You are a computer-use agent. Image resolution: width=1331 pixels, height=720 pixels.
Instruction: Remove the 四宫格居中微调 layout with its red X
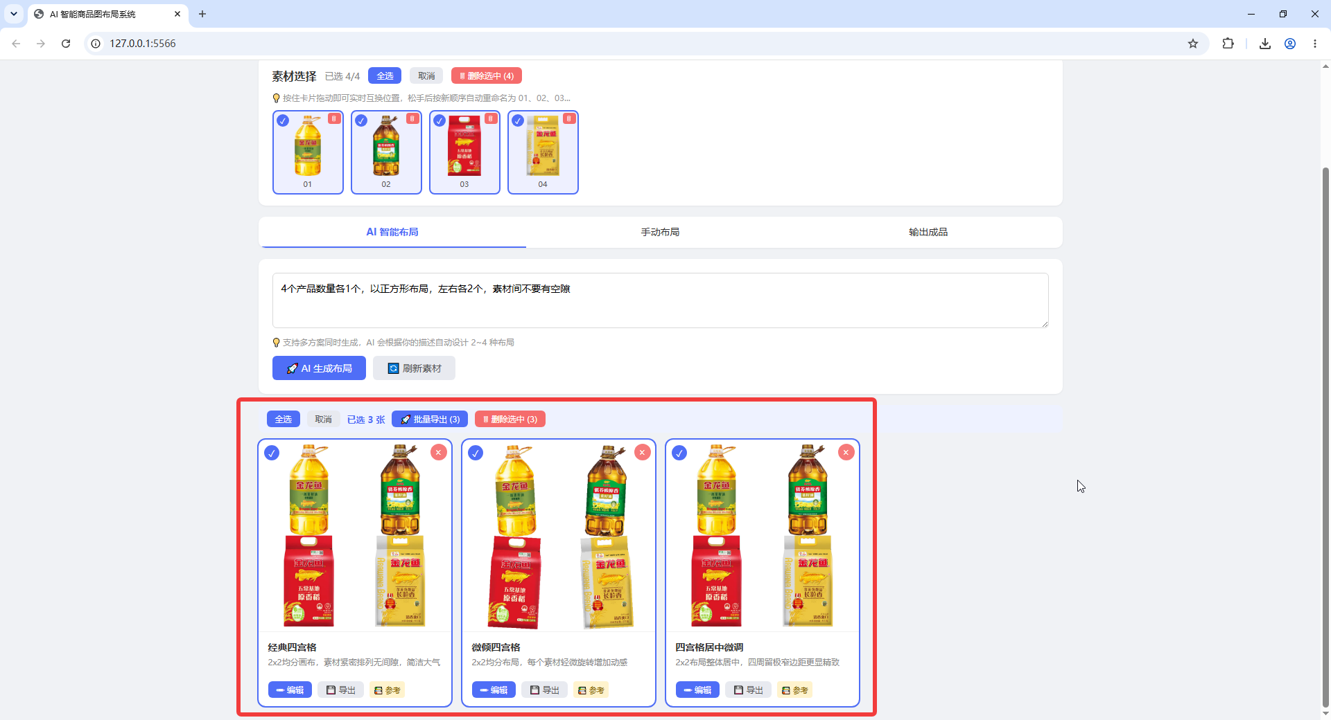pyautogui.click(x=846, y=452)
